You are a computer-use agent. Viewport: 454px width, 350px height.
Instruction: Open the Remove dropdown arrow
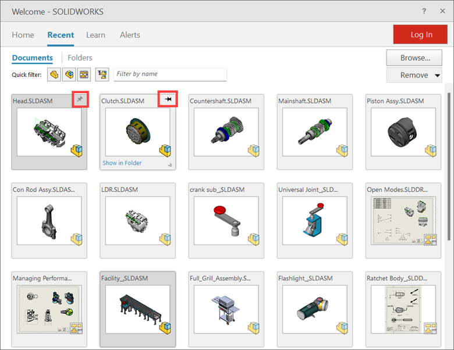(437, 75)
